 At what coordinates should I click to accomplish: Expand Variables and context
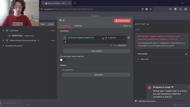click(x=3, y=46)
